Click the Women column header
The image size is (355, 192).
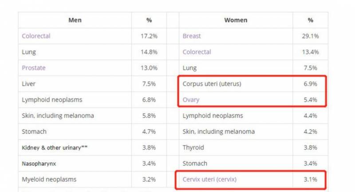236,20
